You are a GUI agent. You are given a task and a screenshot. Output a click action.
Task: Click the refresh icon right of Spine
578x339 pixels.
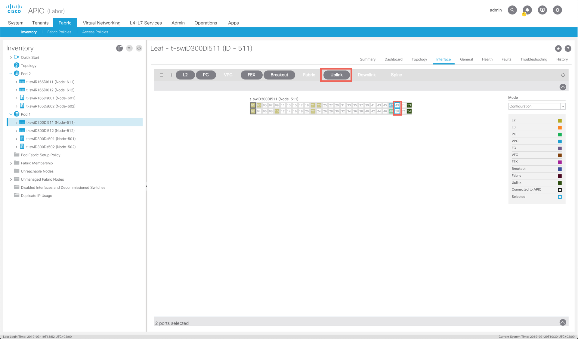tap(563, 75)
